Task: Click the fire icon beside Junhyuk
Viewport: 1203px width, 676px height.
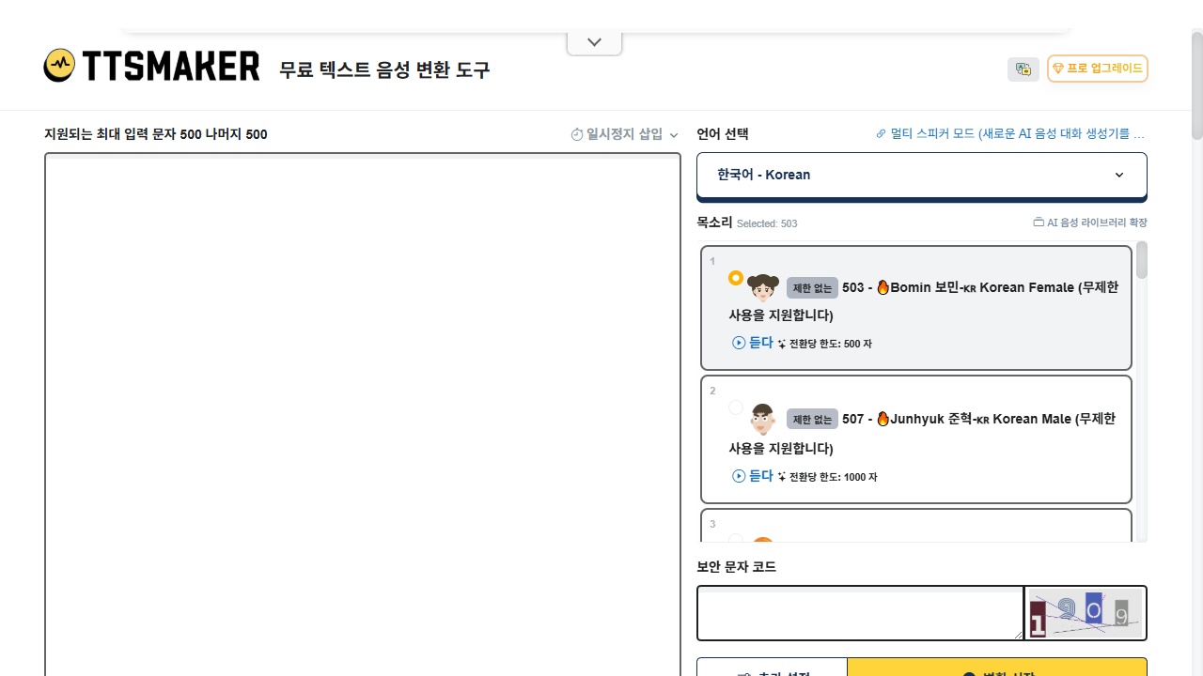Action: (883, 419)
